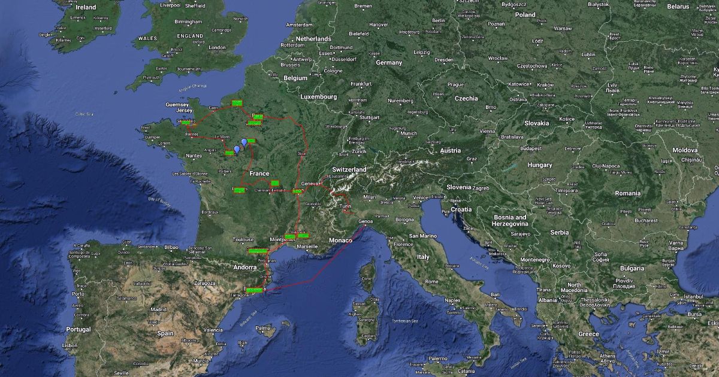Viewport: 719px width, 377px height.
Task: Open the green Carcassonne marker near Perpignan
Action: pos(257,250)
